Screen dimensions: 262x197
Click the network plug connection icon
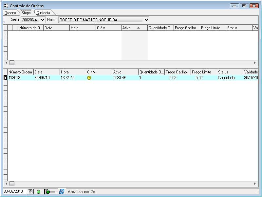(49, 192)
